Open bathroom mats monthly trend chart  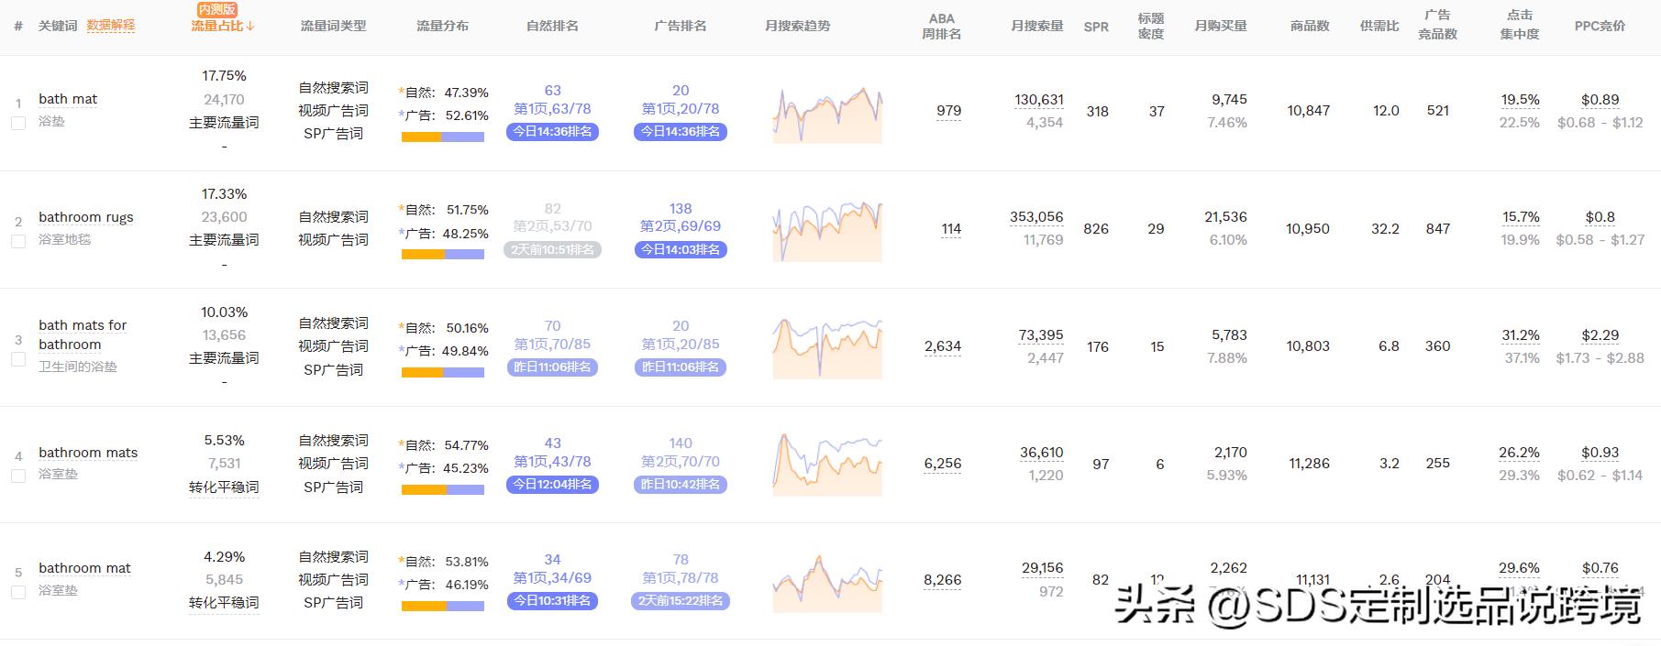(827, 465)
